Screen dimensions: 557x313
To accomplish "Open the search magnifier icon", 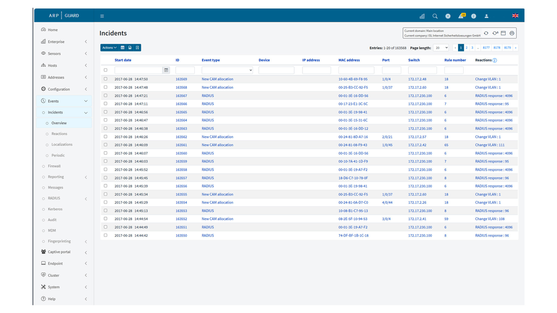I will (x=435, y=16).
